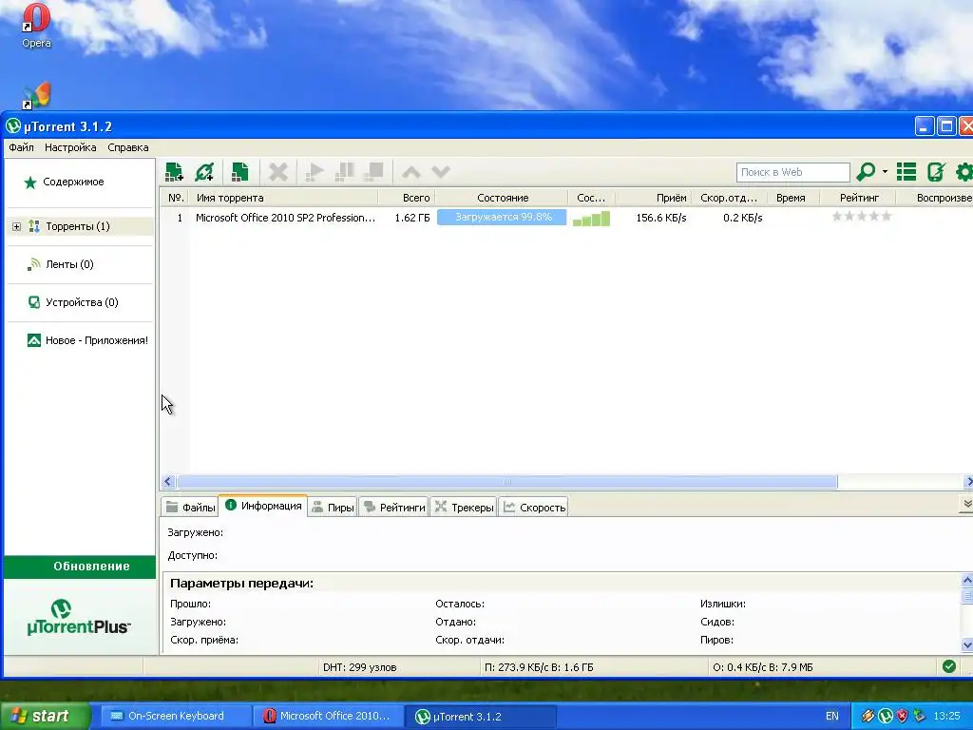Open the Справка menu
This screenshot has height=730, width=973.
pyautogui.click(x=128, y=147)
